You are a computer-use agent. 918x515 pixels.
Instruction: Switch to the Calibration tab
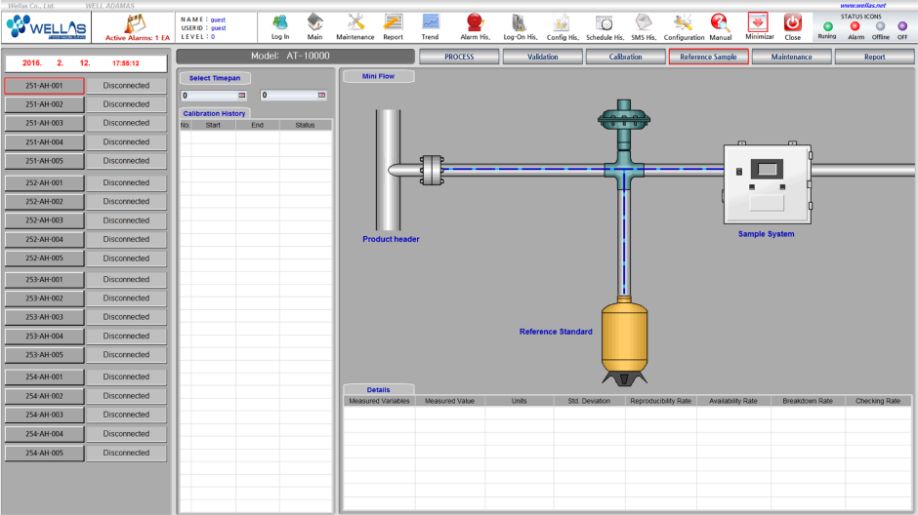(625, 57)
